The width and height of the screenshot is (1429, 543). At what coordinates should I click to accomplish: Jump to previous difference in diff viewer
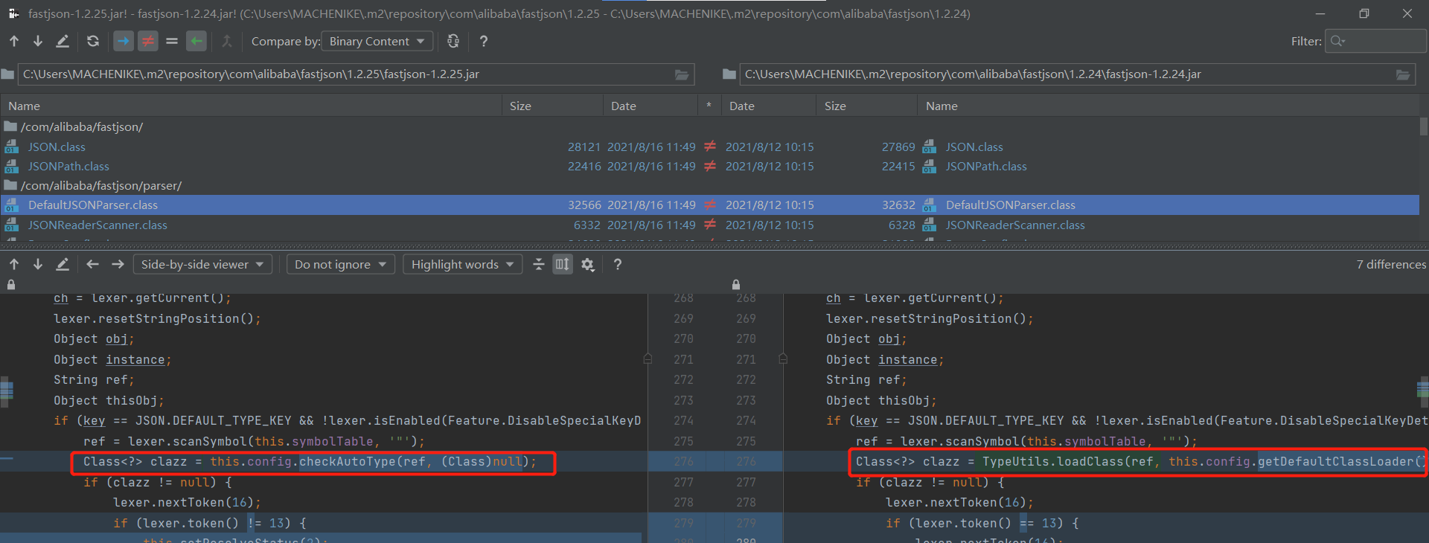click(x=14, y=264)
